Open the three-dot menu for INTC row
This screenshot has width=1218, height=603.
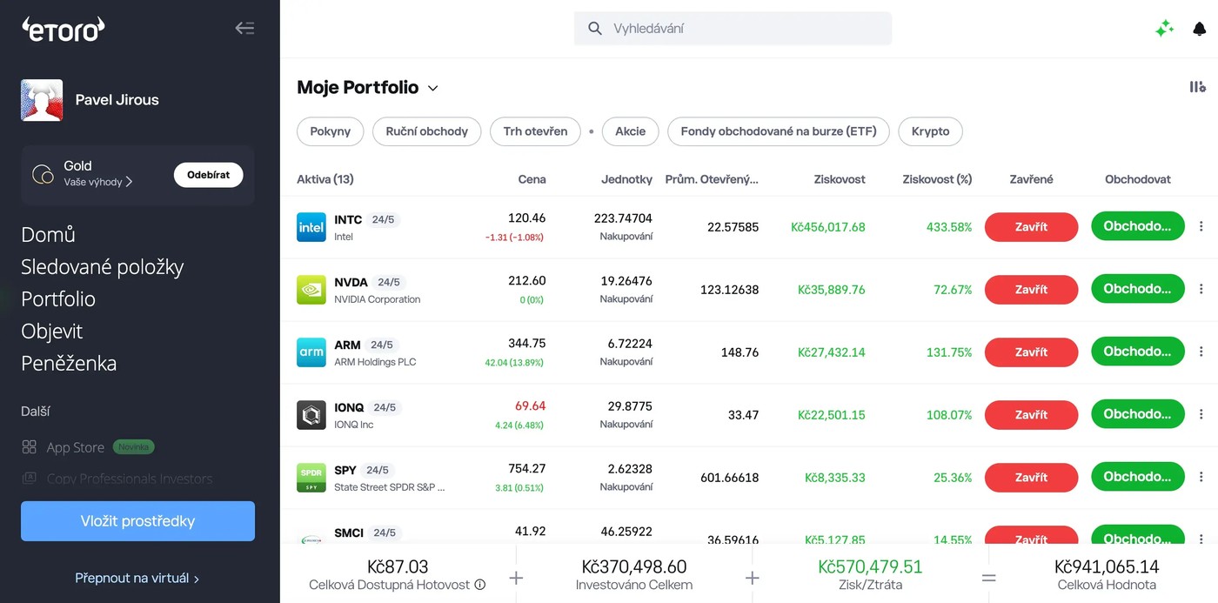click(x=1201, y=227)
